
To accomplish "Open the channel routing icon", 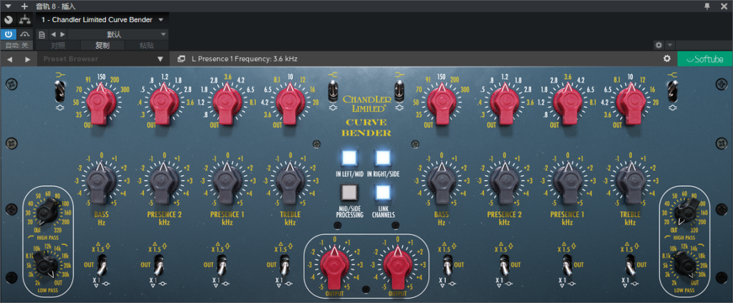I will (x=24, y=19).
